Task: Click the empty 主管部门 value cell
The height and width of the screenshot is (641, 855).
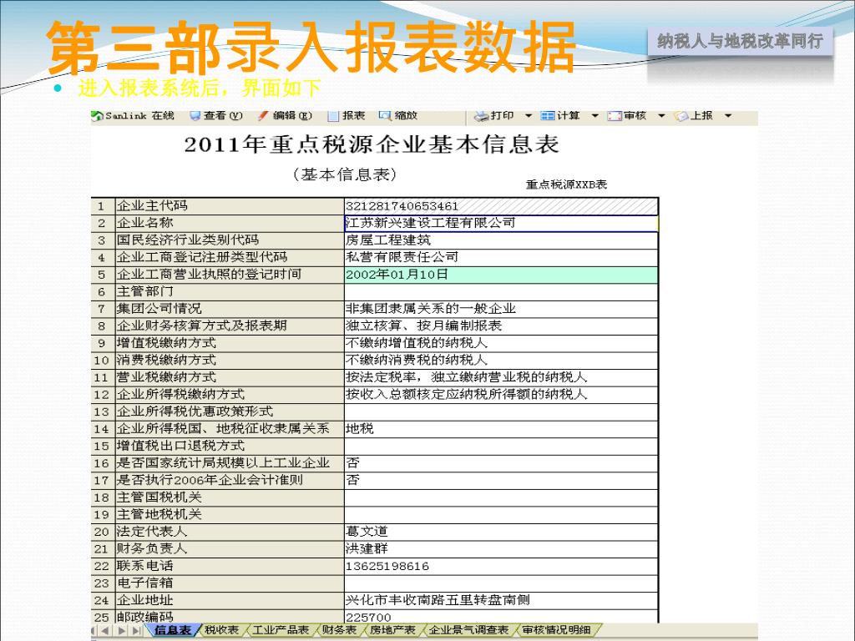Action: pyautogui.click(x=501, y=291)
